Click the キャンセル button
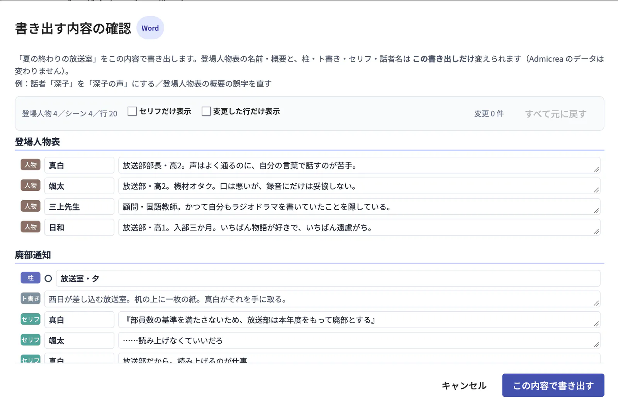The image size is (618, 404). pos(464,385)
